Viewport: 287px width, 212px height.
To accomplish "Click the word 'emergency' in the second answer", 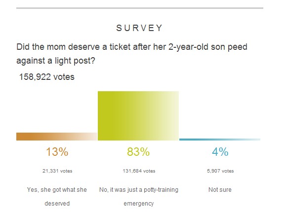I will pos(139,204).
